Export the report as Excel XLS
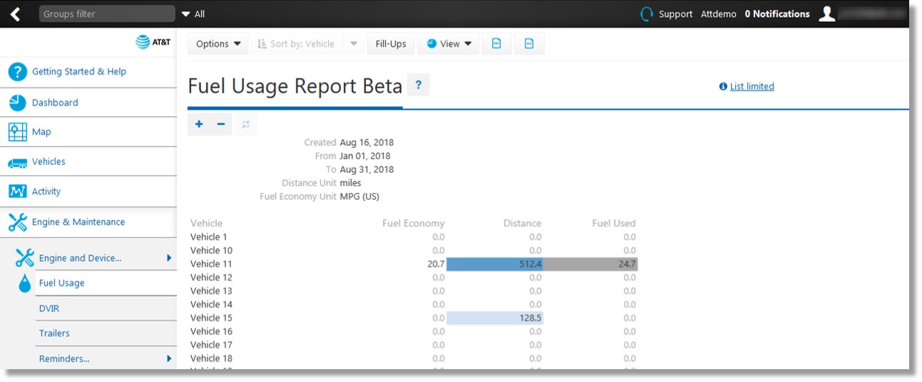The height and width of the screenshot is (382, 922). 529,43
